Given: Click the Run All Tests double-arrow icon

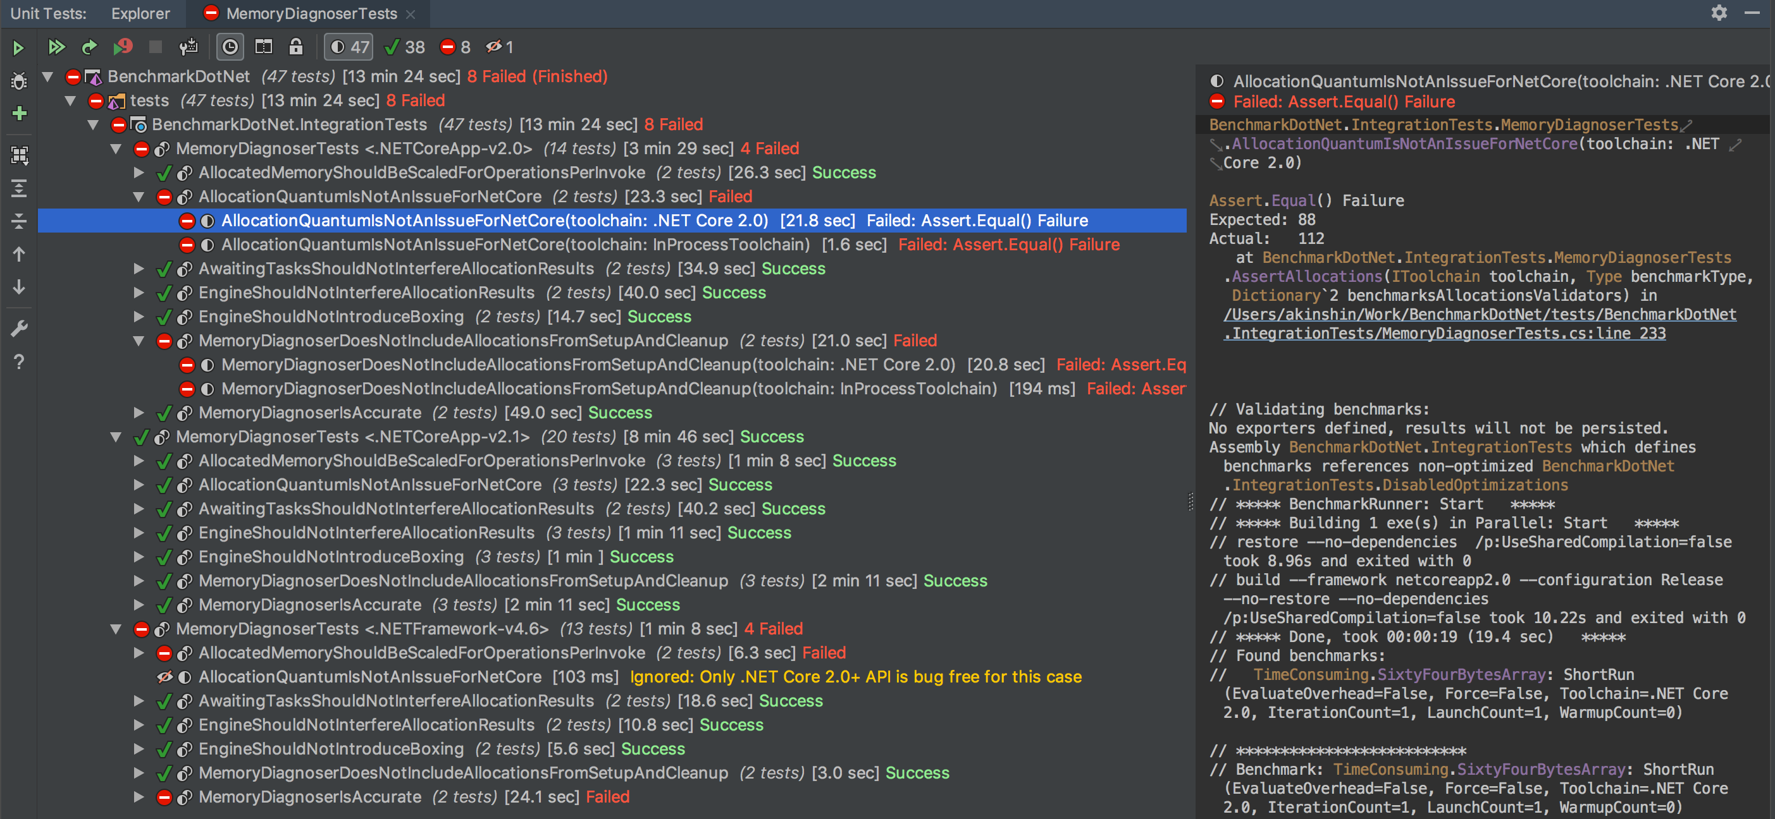Looking at the screenshot, I should coord(56,47).
